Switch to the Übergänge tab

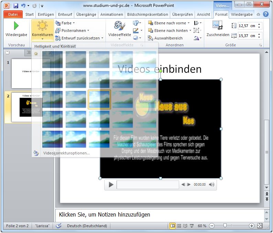[86, 14]
